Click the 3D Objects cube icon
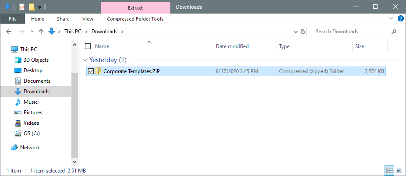Viewport: 406px width, 176px height. pos(18,60)
